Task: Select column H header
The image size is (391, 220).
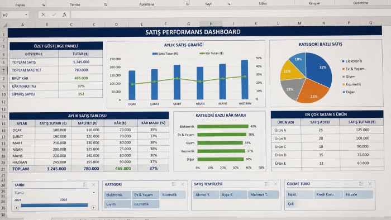Action: coord(211,23)
